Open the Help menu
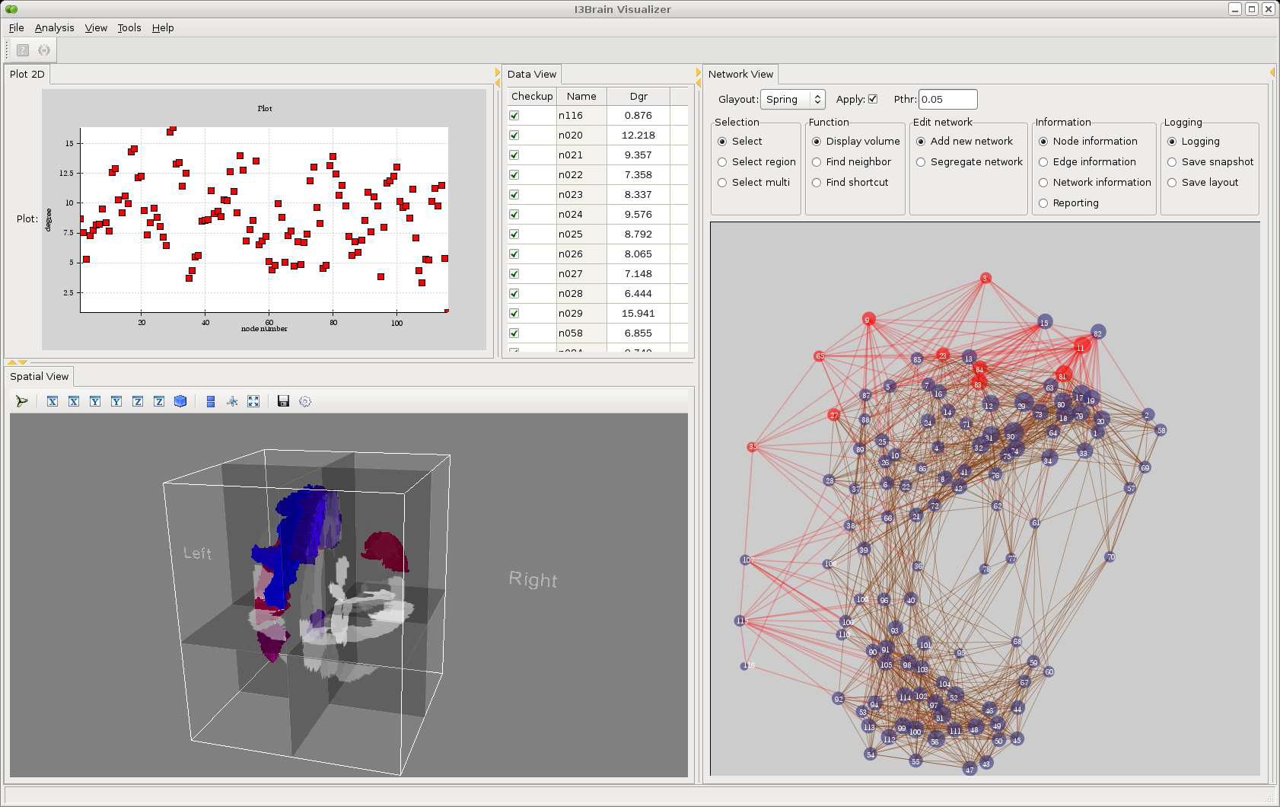 coord(163,27)
